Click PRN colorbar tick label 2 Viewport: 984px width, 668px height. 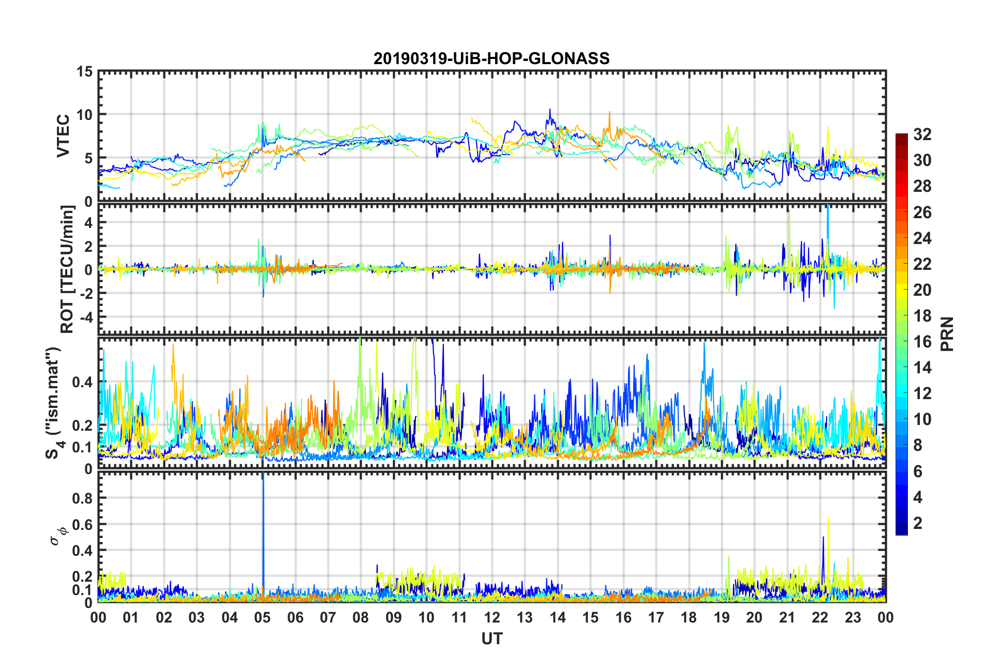918,523
